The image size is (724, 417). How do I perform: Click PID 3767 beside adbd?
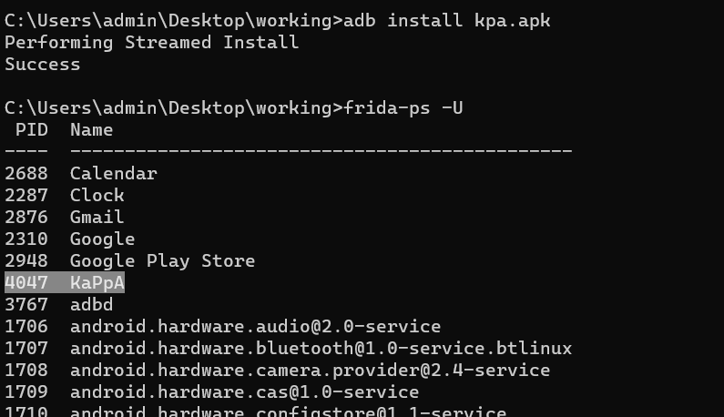click(25, 305)
